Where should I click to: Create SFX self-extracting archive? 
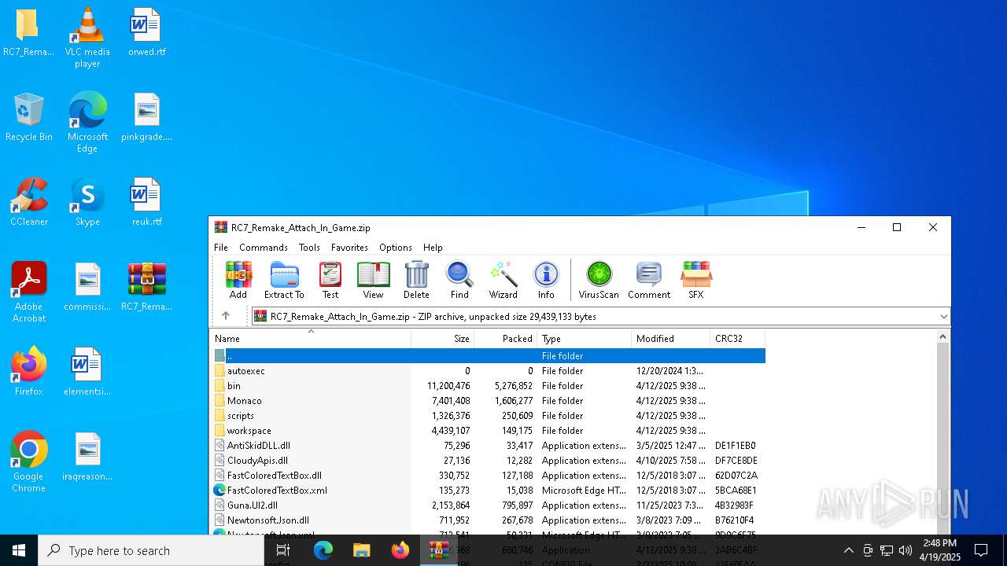point(696,281)
